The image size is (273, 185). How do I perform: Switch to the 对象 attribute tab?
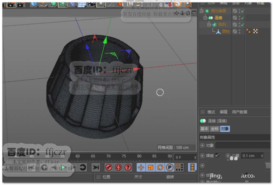pos(225,129)
